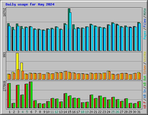The height and width of the screenshot is (115, 148).
Task: Click the 993 axis value label
Action: click(4, 55)
